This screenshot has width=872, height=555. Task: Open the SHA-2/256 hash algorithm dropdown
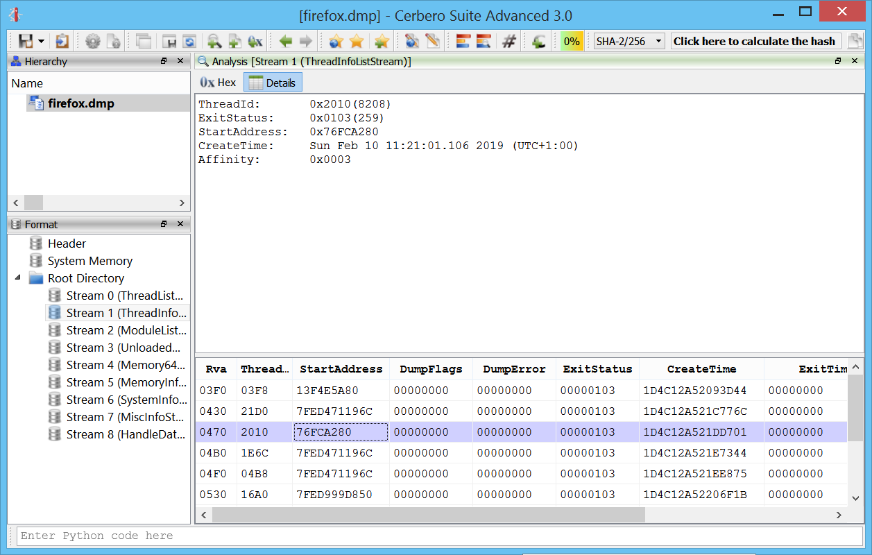[x=629, y=41]
